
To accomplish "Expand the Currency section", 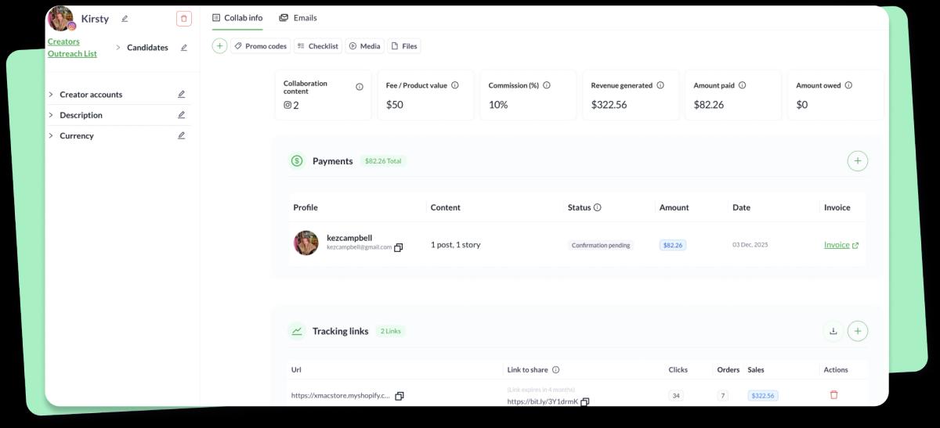I will [x=51, y=135].
